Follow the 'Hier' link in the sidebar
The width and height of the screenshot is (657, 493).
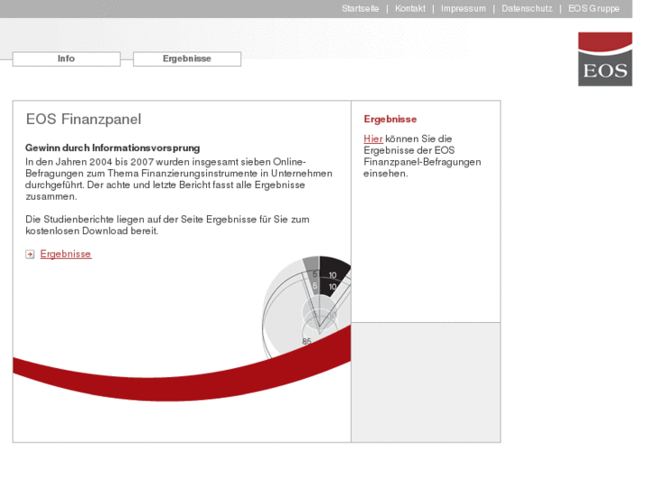click(373, 138)
